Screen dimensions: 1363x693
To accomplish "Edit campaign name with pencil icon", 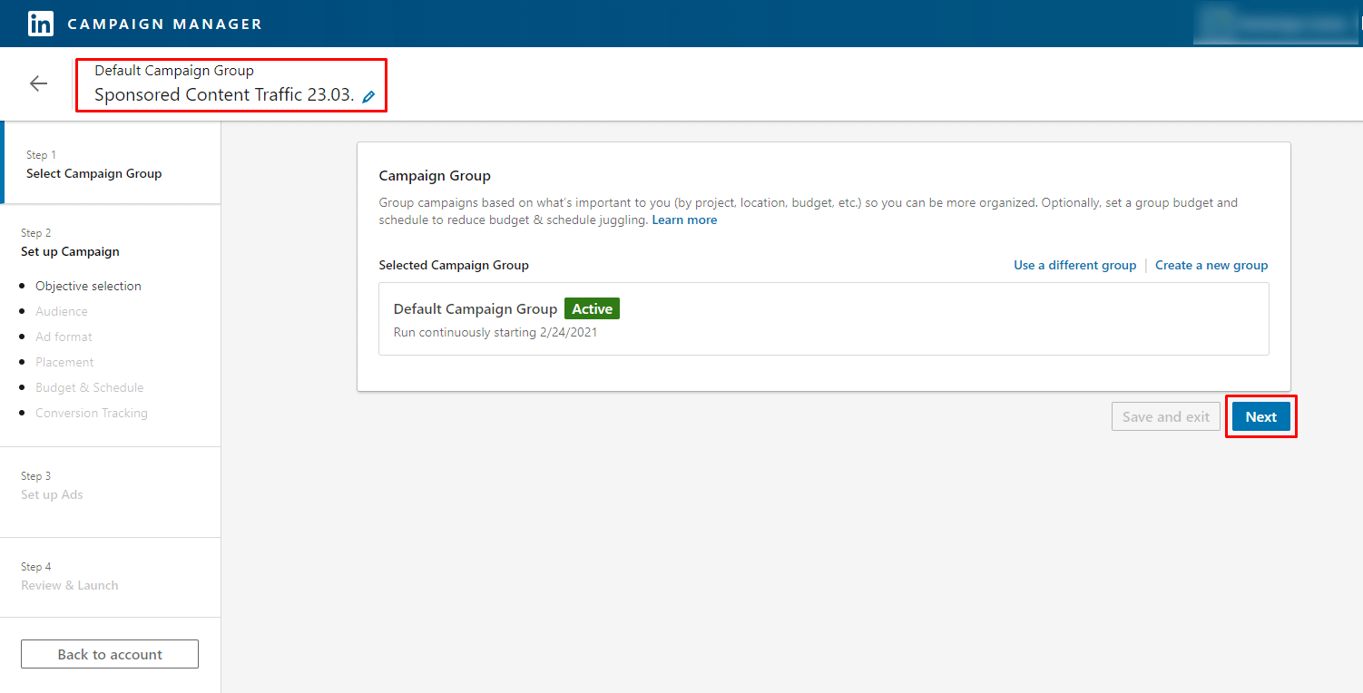I will coord(368,97).
